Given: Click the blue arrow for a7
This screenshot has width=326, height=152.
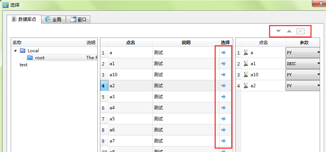Looking at the screenshot, I should pos(224,141).
